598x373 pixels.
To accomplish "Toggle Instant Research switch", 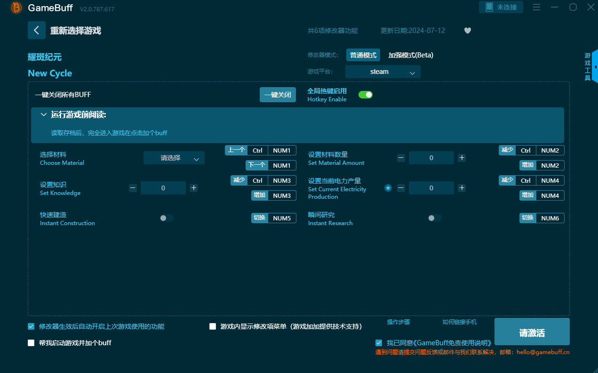I will (435, 218).
